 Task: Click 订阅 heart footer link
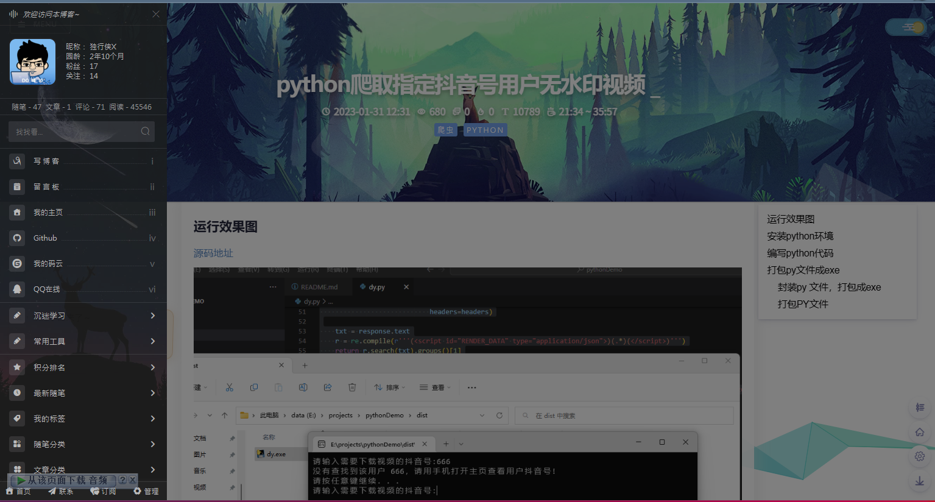pos(103,491)
